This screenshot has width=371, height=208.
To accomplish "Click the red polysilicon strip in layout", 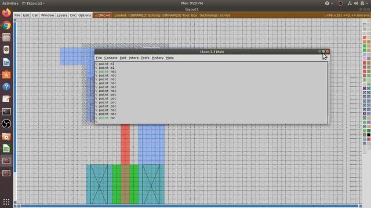I will coord(125,144).
